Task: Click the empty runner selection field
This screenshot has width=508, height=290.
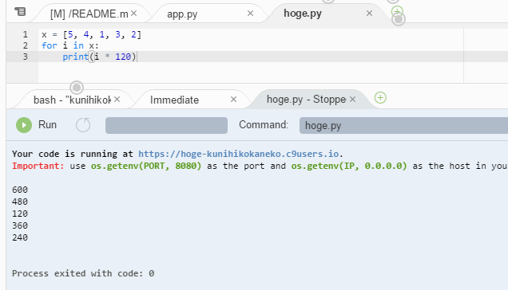Action: pyautogui.click(x=166, y=125)
